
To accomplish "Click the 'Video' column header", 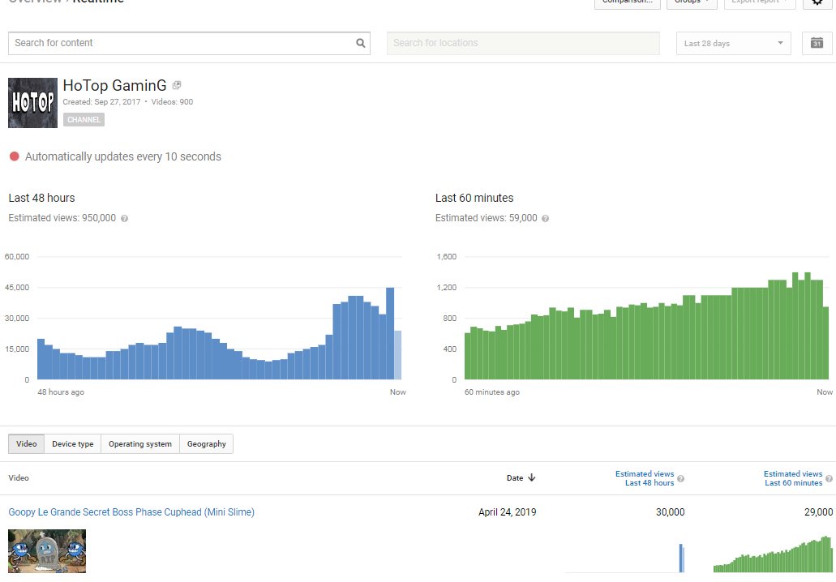I will 19,478.
